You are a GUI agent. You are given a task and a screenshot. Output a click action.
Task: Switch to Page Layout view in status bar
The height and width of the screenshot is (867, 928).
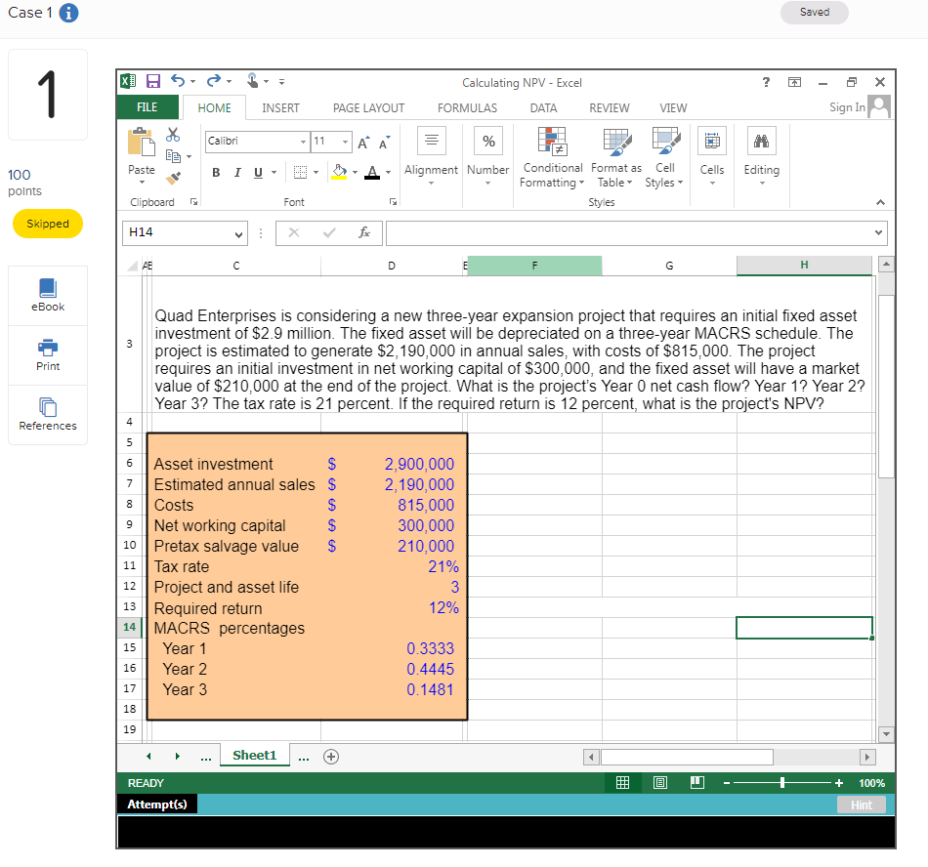(660, 782)
